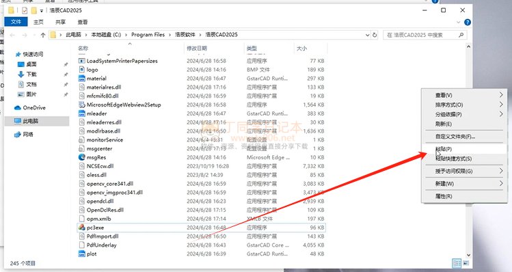Switch to large icons view button

pos(466,263)
